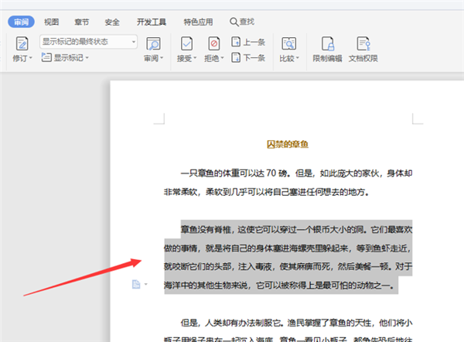Click the page icon in left margin

(135, 285)
